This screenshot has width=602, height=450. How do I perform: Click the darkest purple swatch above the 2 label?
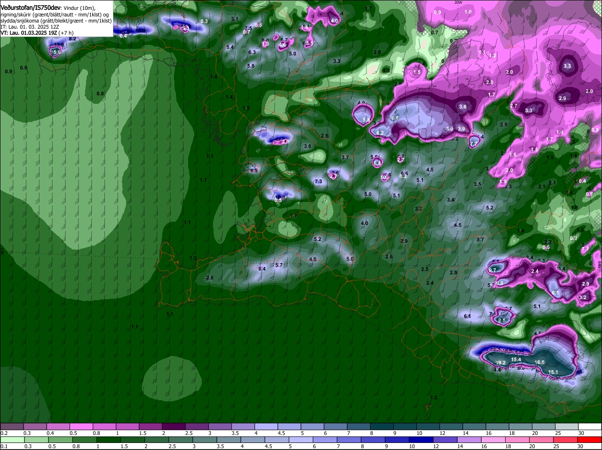(174, 427)
